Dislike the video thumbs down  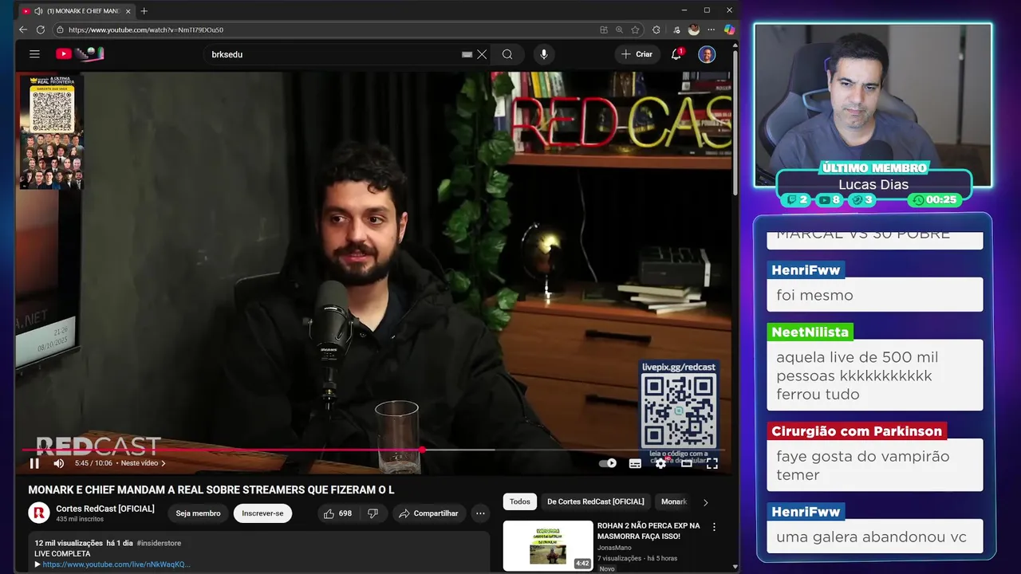click(373, 513)
